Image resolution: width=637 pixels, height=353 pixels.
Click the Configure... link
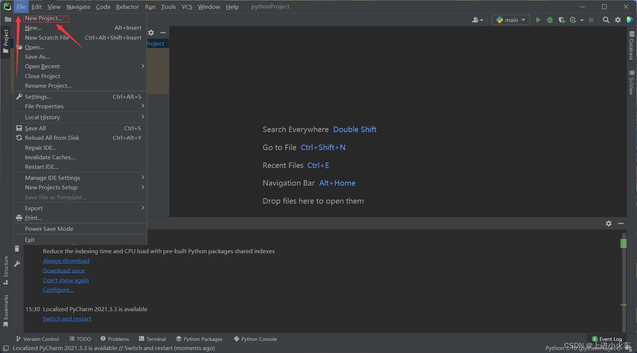point(58,290)
